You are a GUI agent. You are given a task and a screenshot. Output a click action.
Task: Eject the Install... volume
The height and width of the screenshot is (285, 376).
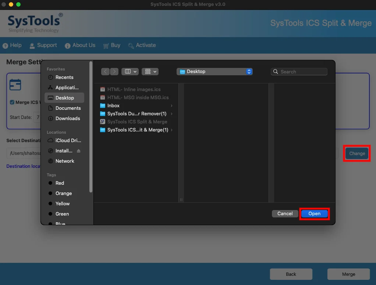click(x=79, y=151)
